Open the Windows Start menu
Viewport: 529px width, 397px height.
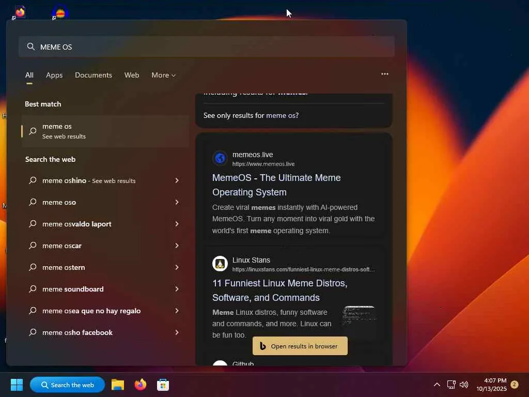(x=17, y=385)
